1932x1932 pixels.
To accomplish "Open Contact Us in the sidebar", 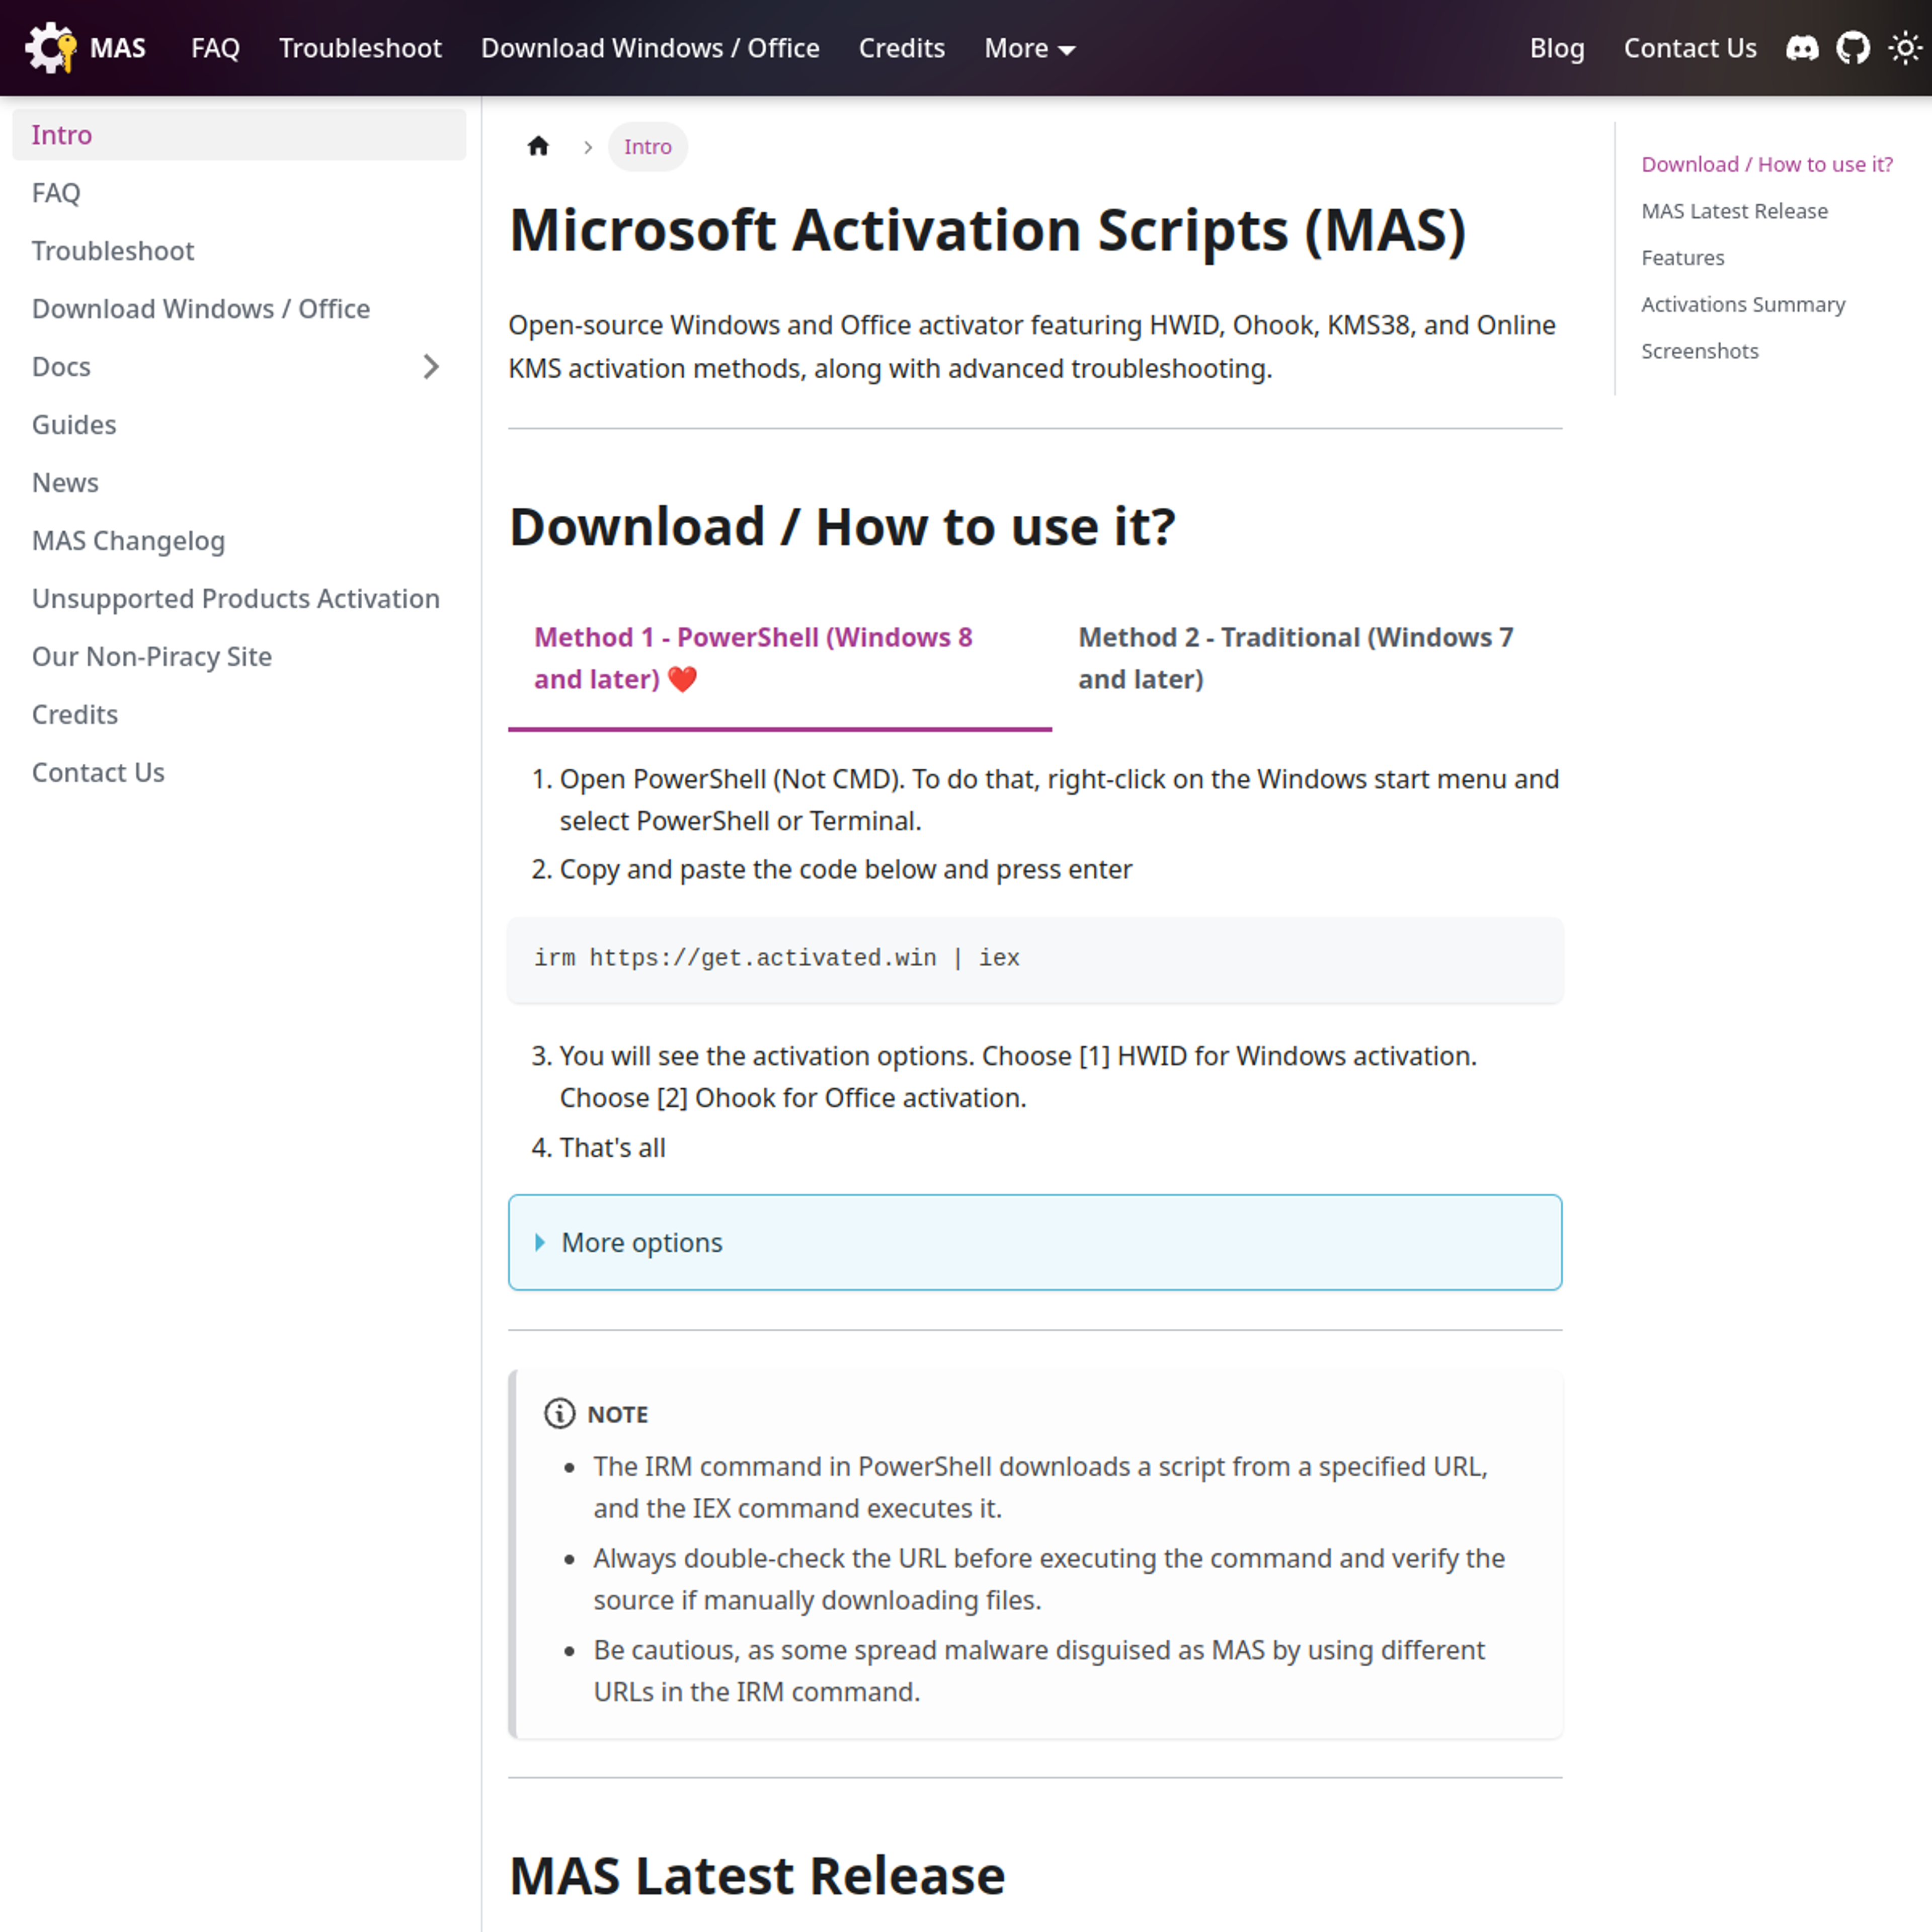I will click(239, 773).
